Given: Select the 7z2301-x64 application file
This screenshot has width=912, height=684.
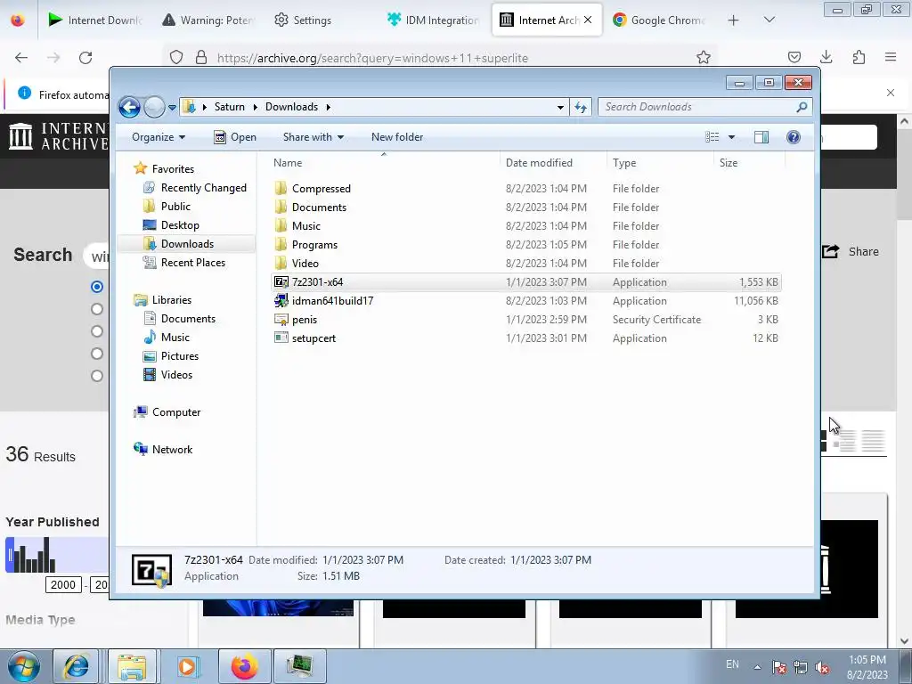Looking at the screenshot, I should [526, 282].
